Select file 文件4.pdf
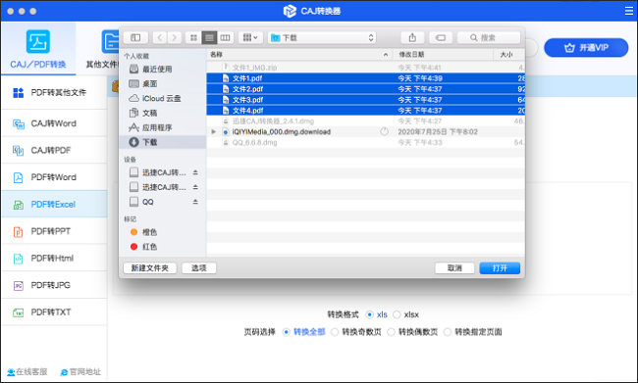 coord(366,111)
